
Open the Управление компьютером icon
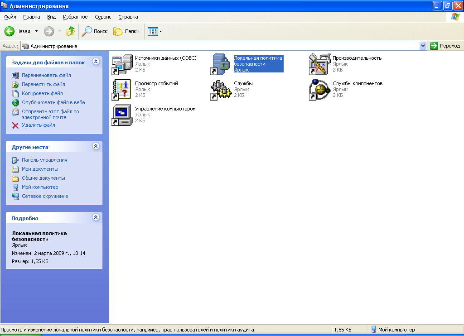pyautogui.click(x=121, y=115)
